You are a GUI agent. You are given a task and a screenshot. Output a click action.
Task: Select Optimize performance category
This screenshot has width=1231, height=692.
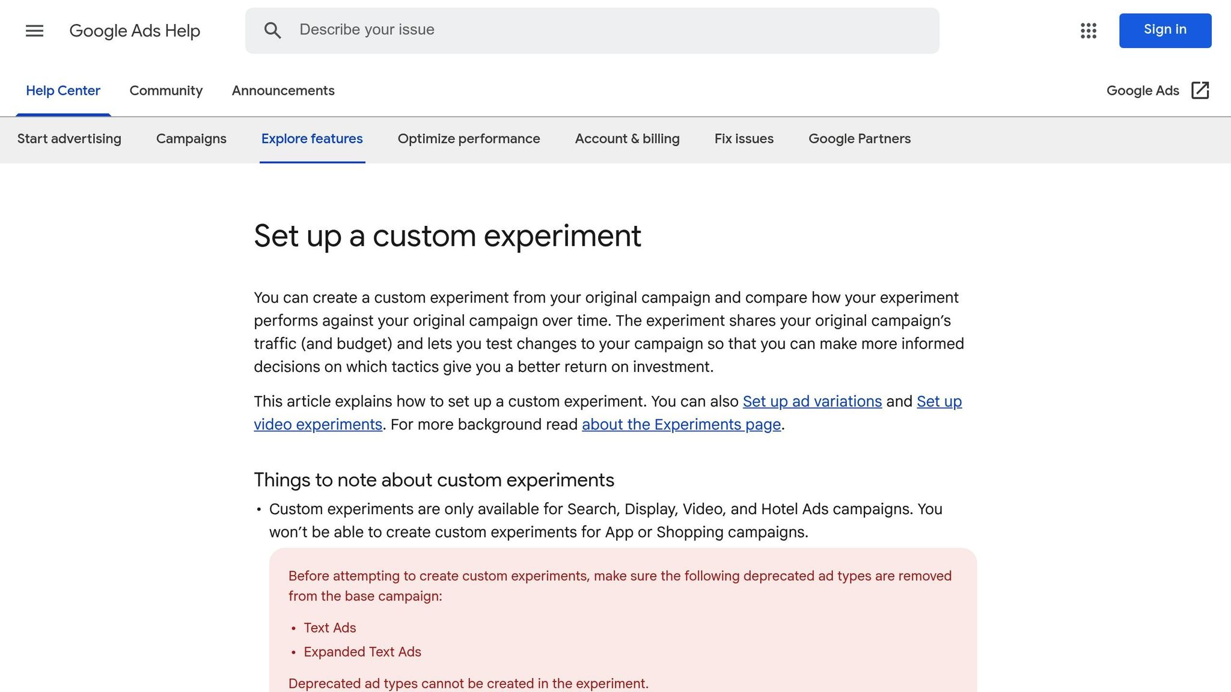[469, 139]
